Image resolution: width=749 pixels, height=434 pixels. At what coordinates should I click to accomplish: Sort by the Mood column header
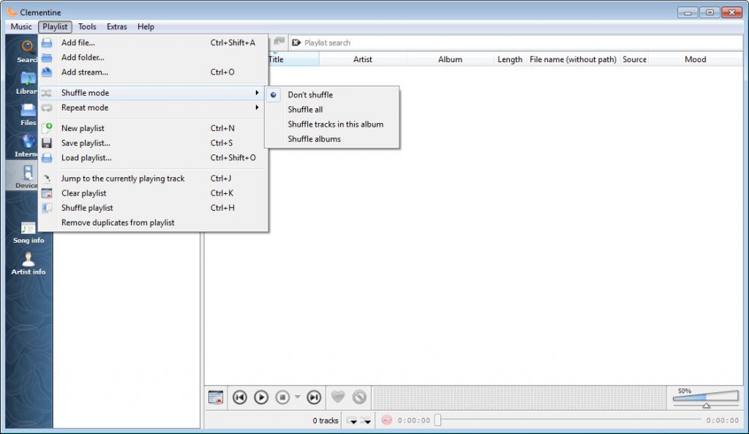695,59
